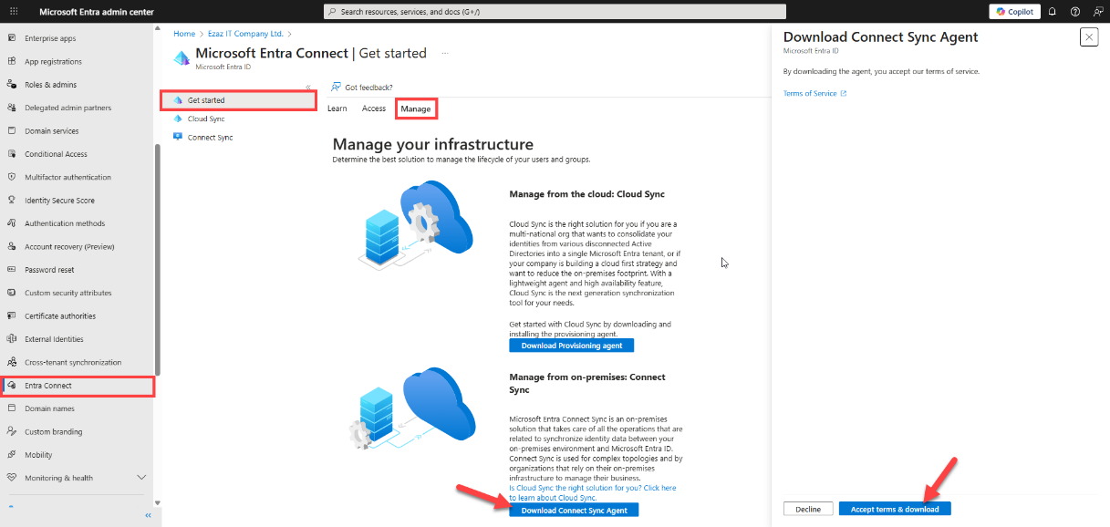
Task: Click the Monitoring & health heart icon
Action: (11, 478)
